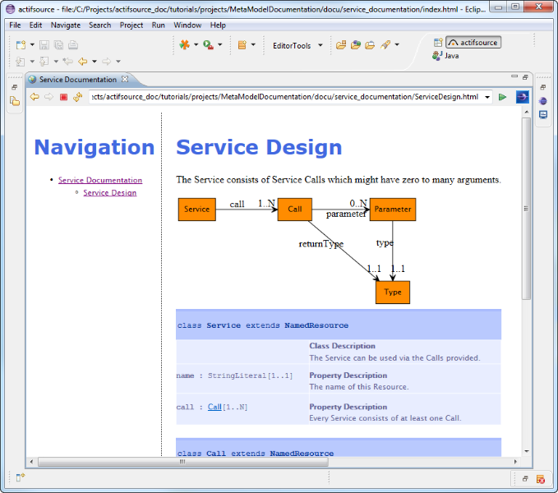Click the horizontal scrollbar thumb

click(181, 462)
